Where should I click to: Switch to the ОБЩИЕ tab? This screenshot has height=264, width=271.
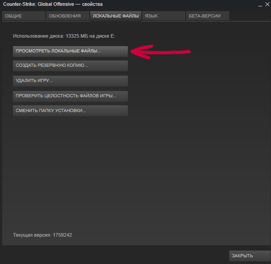tap(24, 16)
